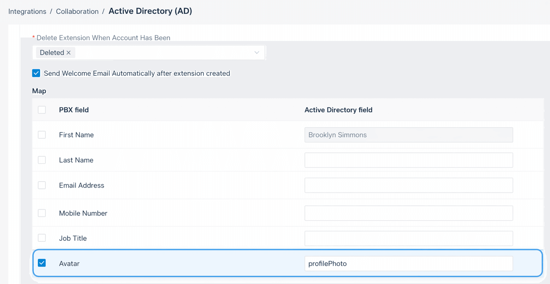Tick the Mobile Number checkbox
The height and width of the screenshot is (284, 550).
point(42,213)
